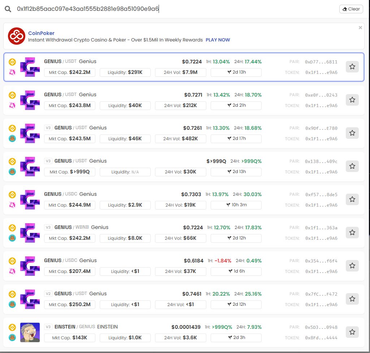
Task: Click the BNB chain icon in 0x7fC...F472 row
Action: click(12, 294)
